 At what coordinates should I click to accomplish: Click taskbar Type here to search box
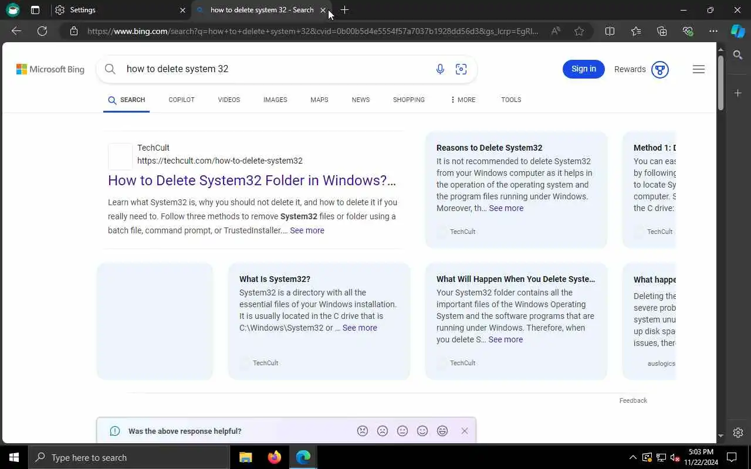pyautogui.click(x=129, y=457)
